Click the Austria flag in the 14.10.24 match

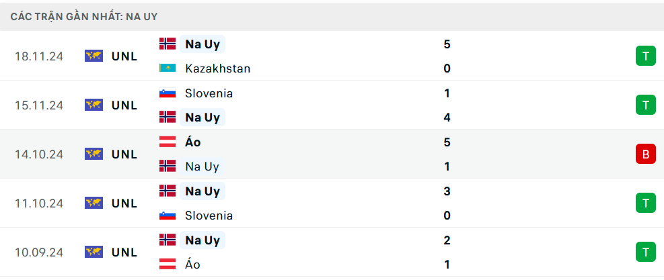(168, 142)
